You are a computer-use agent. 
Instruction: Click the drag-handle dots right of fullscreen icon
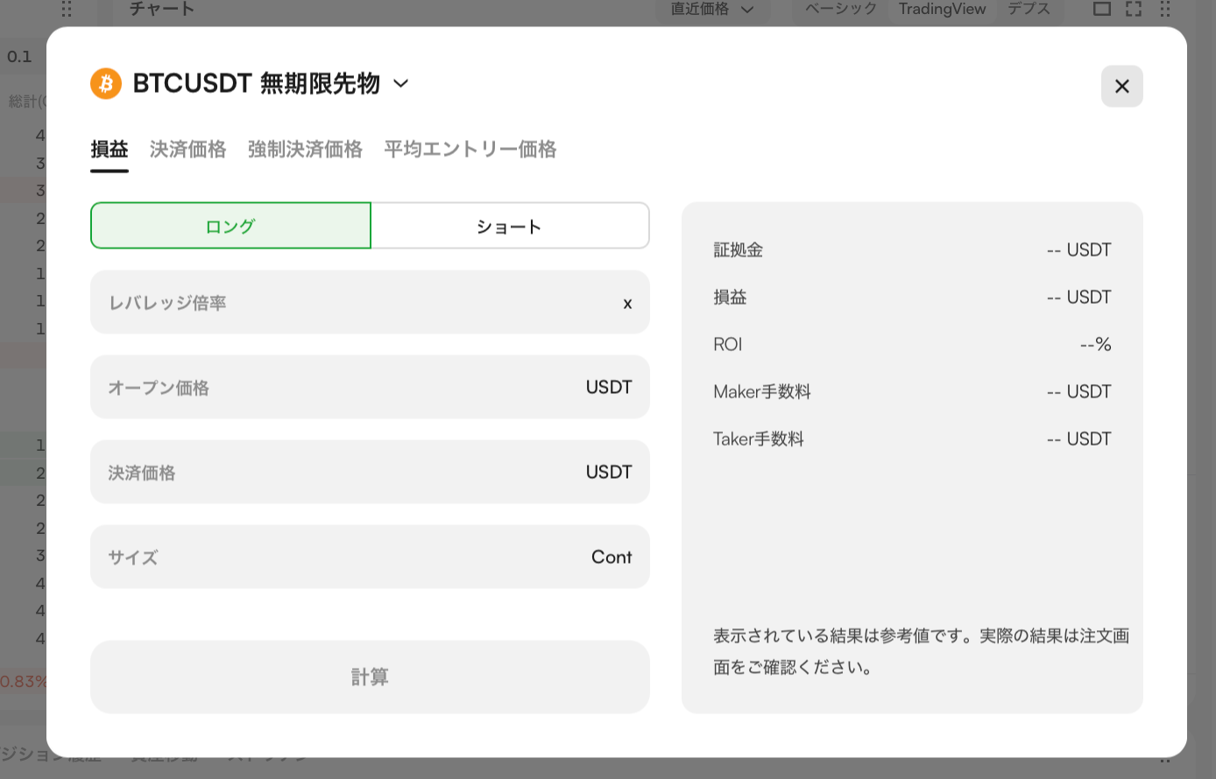[1165, 9]
